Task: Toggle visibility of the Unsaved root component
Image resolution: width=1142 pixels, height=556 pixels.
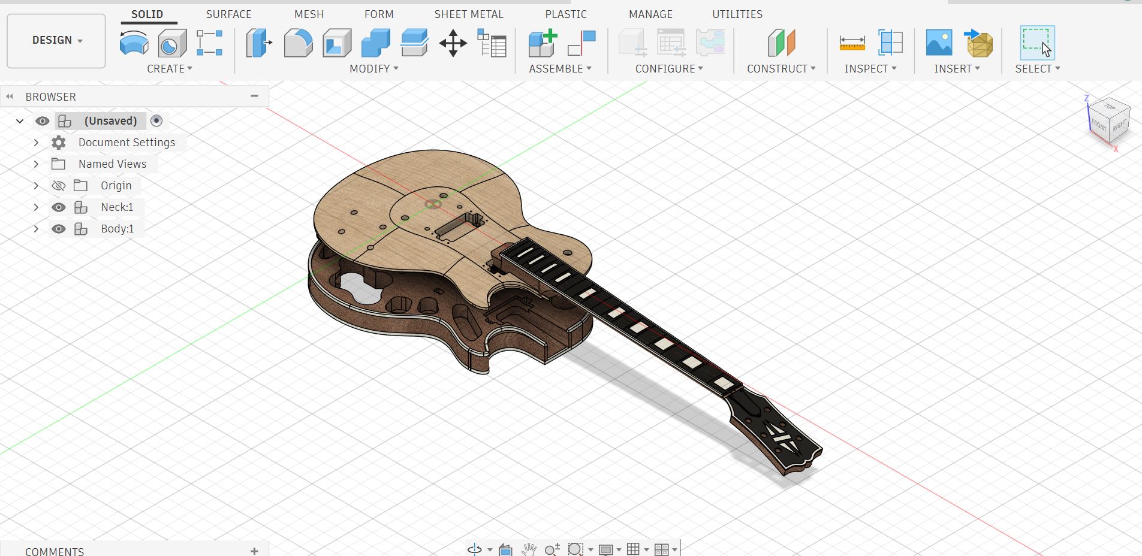Action: point(42,121)
